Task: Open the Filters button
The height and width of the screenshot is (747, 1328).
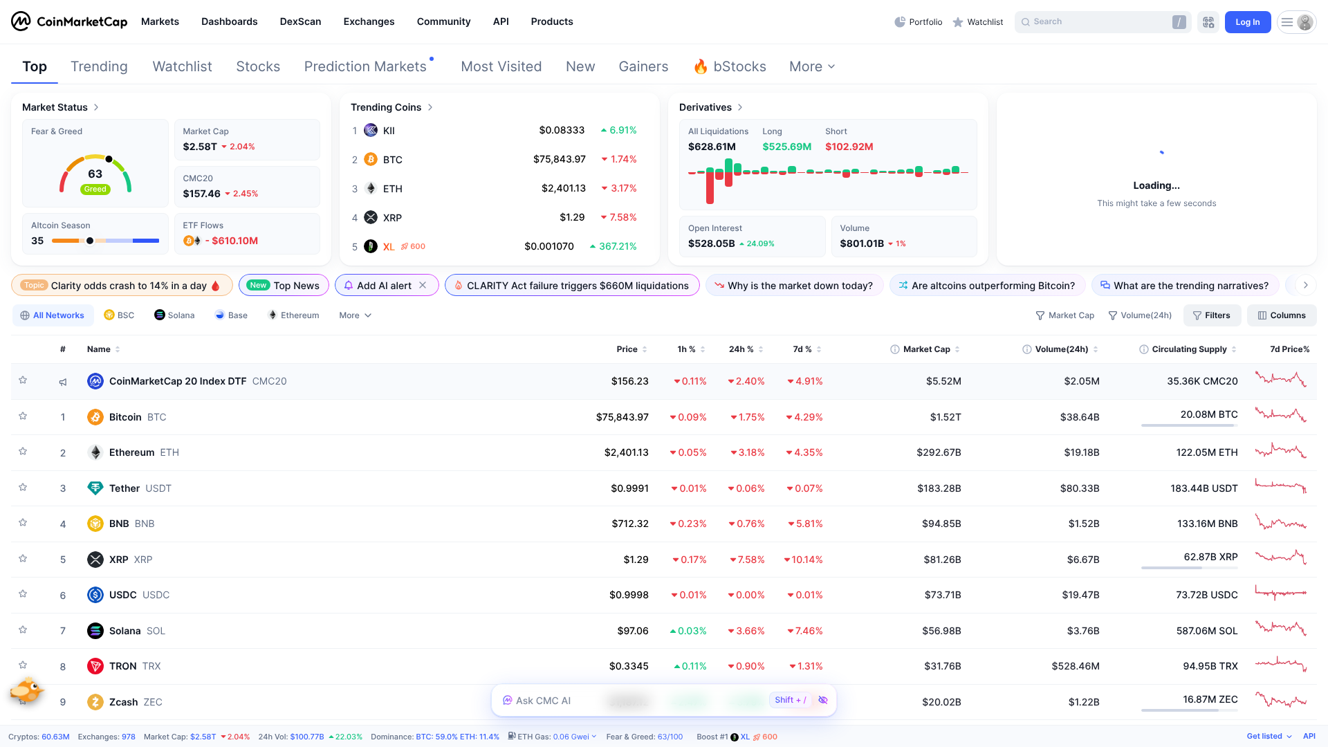Action: coord(1212,315)
